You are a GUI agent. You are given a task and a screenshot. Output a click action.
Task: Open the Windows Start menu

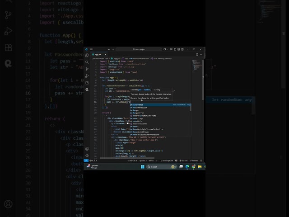tap(143, 167)
